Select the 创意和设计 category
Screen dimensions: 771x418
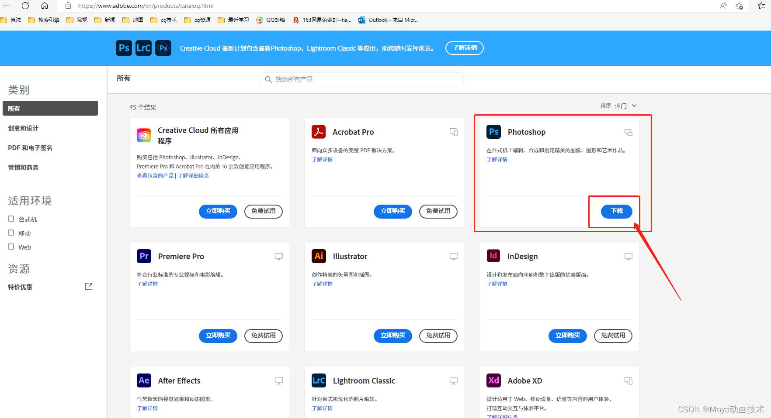[x=23, y=128]
